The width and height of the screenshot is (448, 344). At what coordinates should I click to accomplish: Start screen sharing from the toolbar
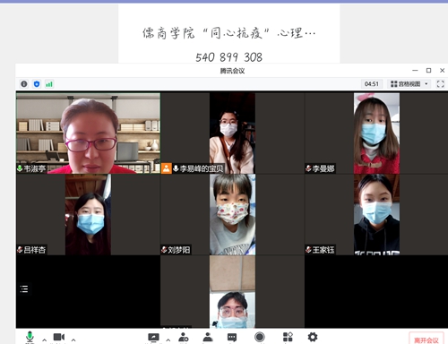pyautogui.click(x=153, y=338)
